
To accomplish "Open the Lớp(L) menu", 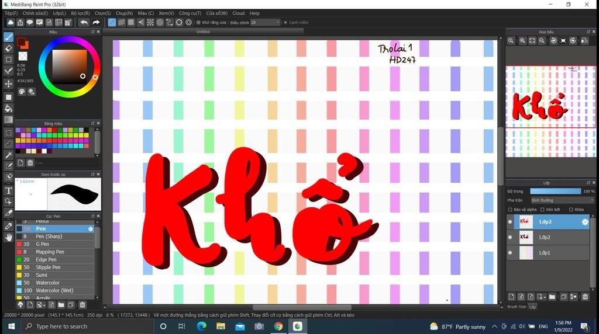I will (59, 13).
